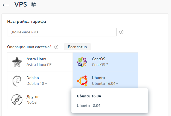The height and width of the screenshot is (116, 171).
Task: Click the Debian operating system name
Action: click(x=33, y=78)
